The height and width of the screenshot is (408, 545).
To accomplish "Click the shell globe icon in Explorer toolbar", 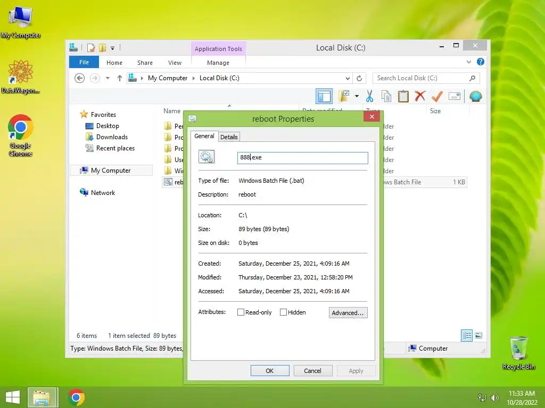I will click(x=475, y=96).
